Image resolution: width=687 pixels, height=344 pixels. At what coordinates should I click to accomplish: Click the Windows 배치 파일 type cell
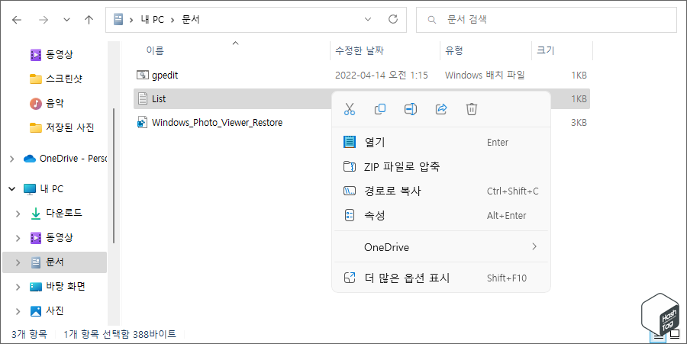click(485, 76)
